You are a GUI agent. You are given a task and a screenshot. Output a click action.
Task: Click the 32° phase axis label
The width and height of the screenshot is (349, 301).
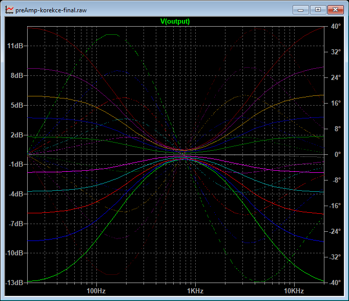click(x=336, y=52)
